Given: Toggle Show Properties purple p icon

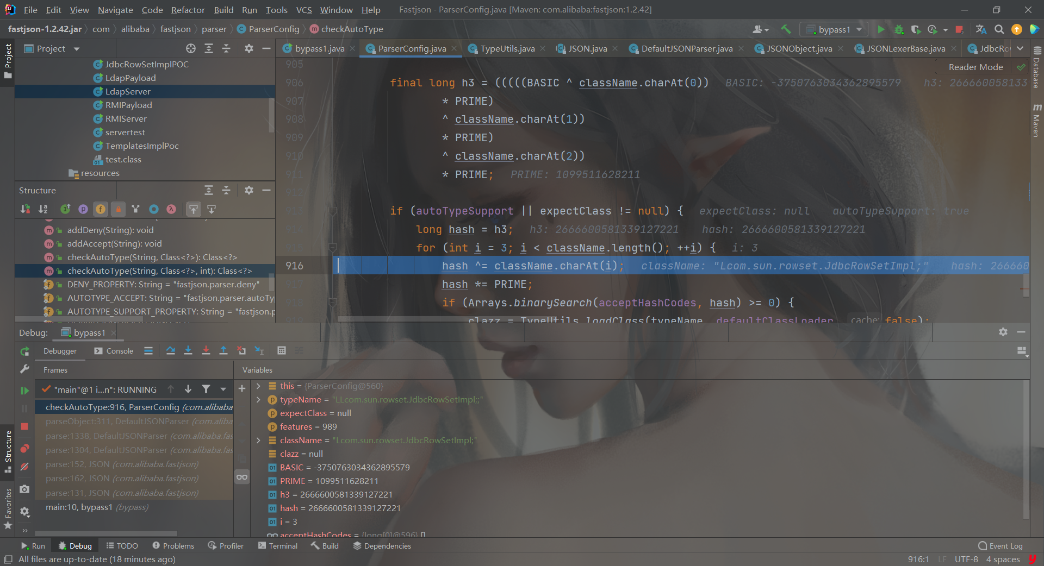Looking at the screenshot, I should (x=83, y=209).
